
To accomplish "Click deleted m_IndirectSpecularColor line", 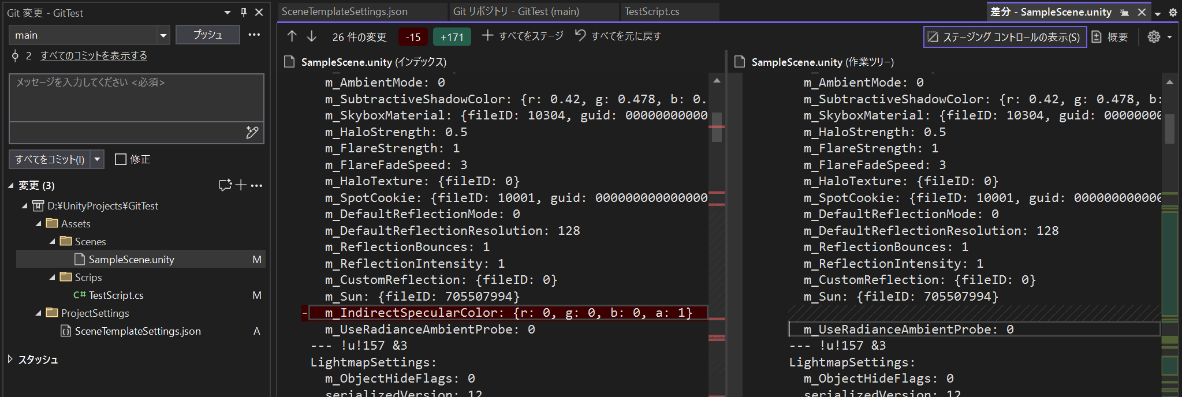I will 508,313.
